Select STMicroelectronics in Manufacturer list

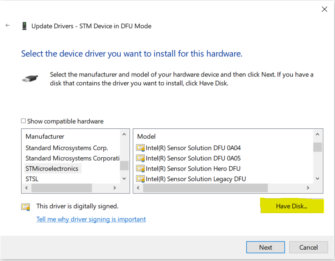click(x=52, y=169)
